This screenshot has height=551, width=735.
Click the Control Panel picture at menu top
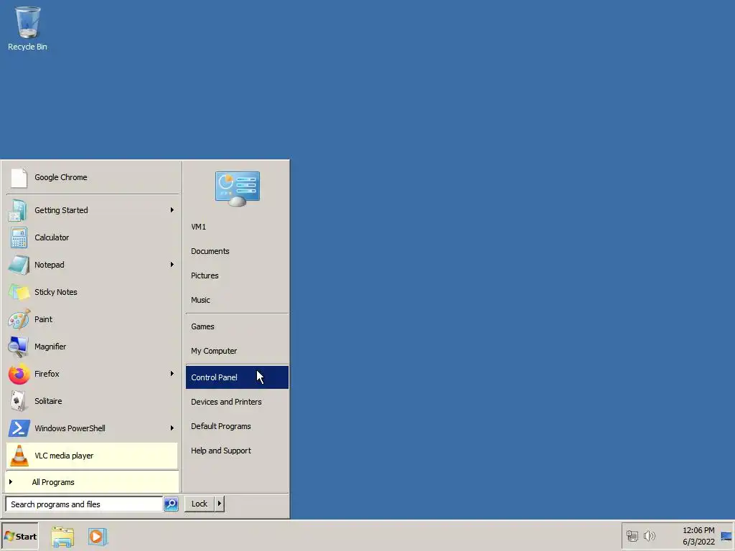[x=237, y=189]
